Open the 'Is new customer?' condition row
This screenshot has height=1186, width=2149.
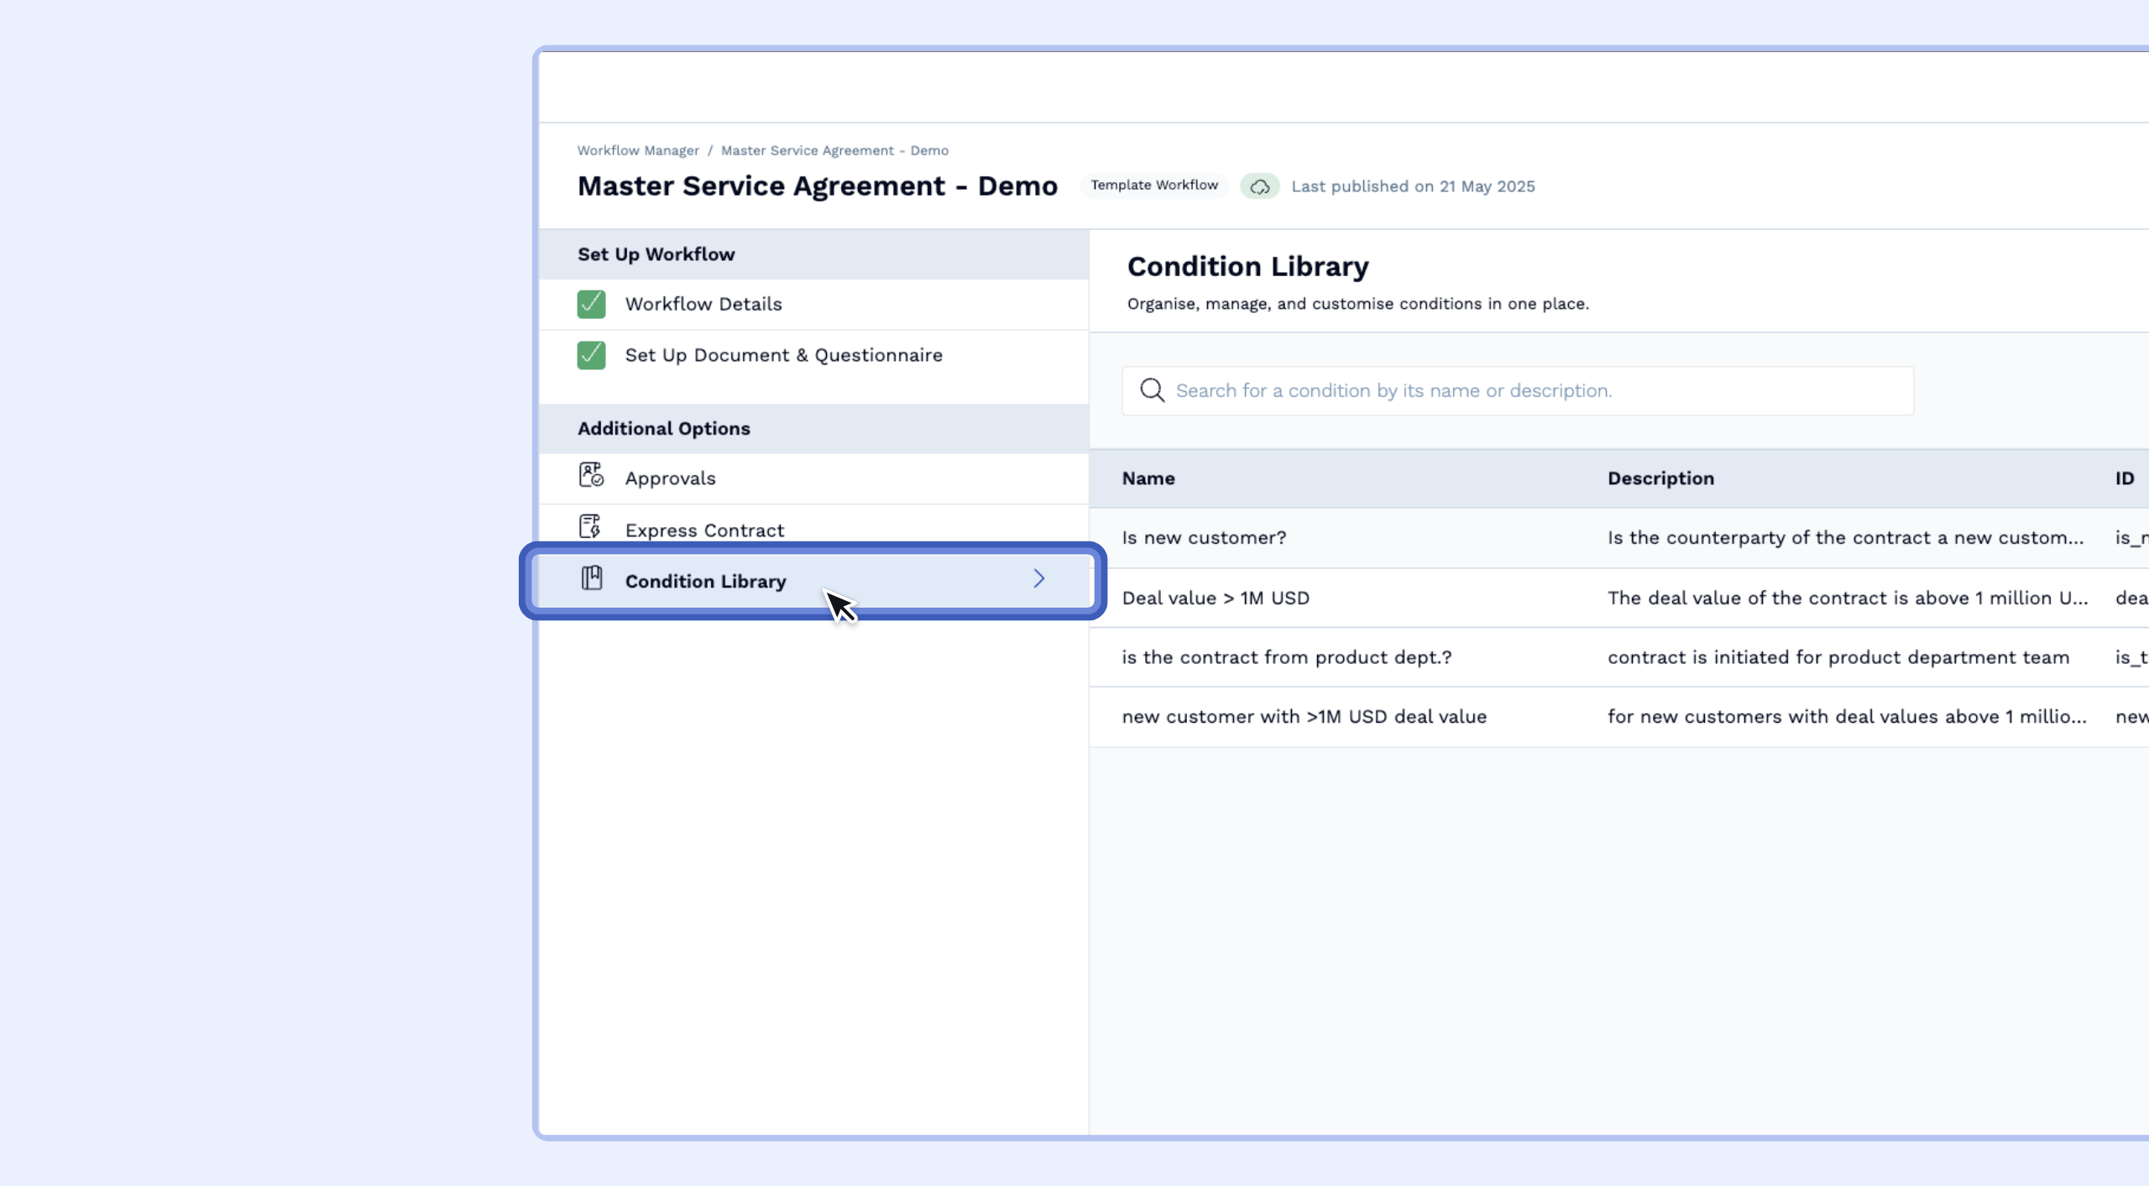(1204, 538)
